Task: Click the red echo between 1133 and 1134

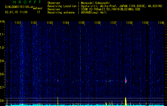Action: [x=58, y=81]
